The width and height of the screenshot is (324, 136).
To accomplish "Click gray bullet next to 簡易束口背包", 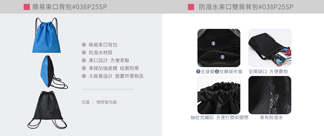I will tap(84, 45).
